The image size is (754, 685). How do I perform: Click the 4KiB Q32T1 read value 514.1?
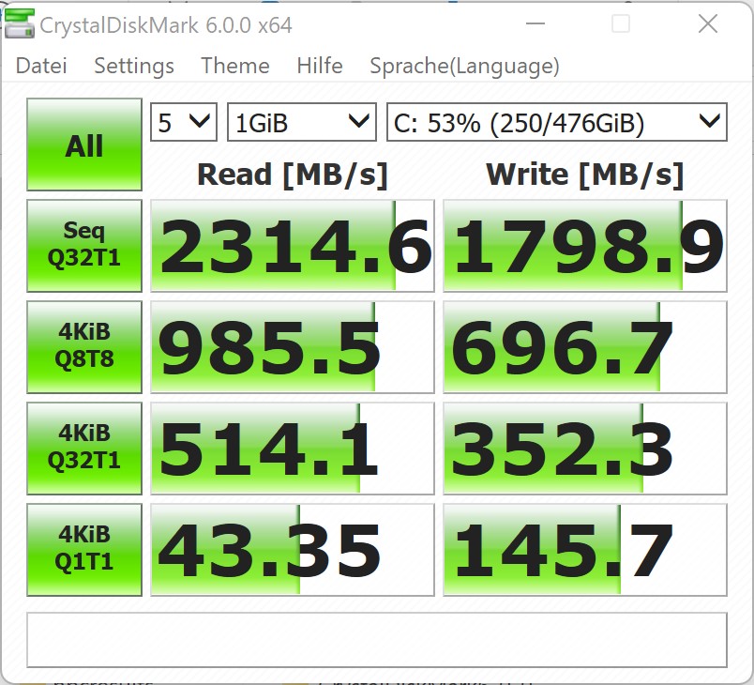[293, 449]
